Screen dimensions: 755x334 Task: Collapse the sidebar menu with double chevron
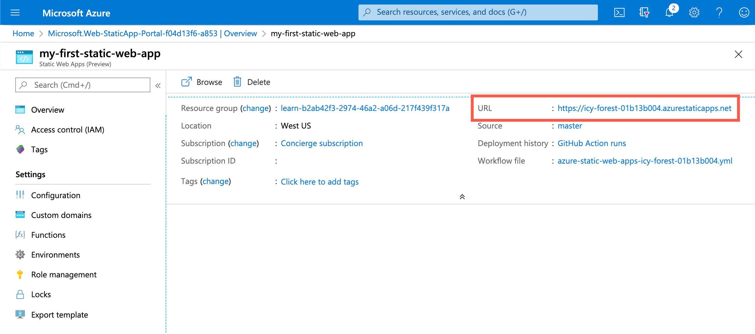point(158,86)
